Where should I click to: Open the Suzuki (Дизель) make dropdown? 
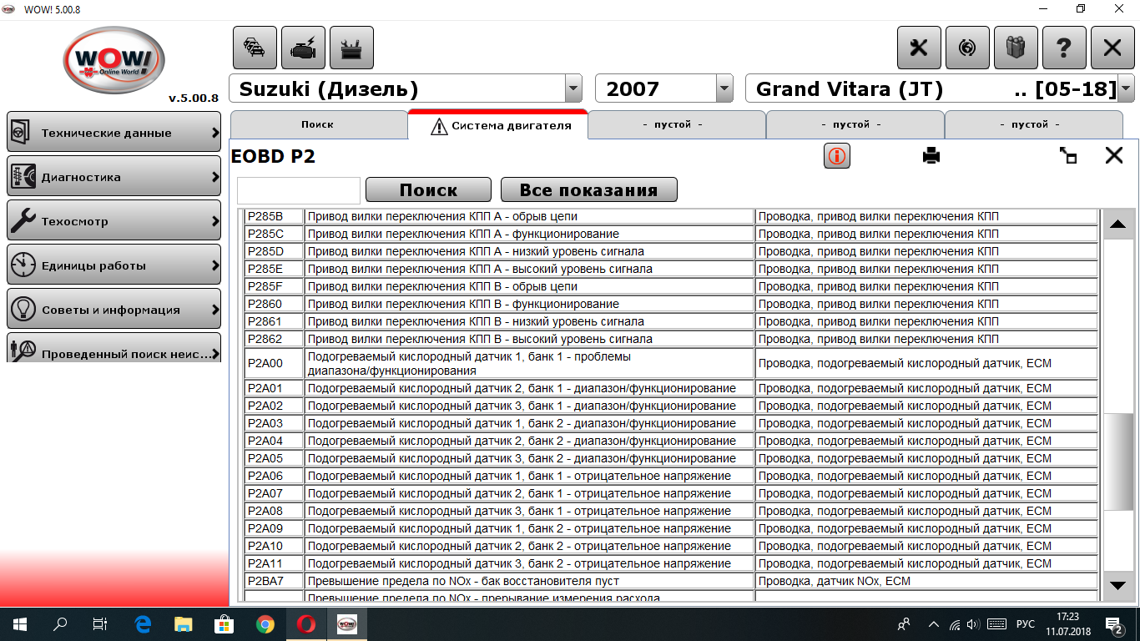point(573,88)
